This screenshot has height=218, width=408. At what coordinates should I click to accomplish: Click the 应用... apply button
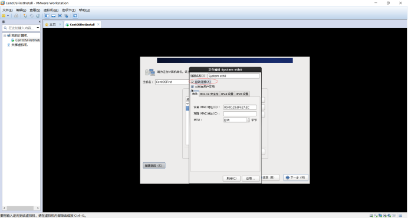point(251,179)
